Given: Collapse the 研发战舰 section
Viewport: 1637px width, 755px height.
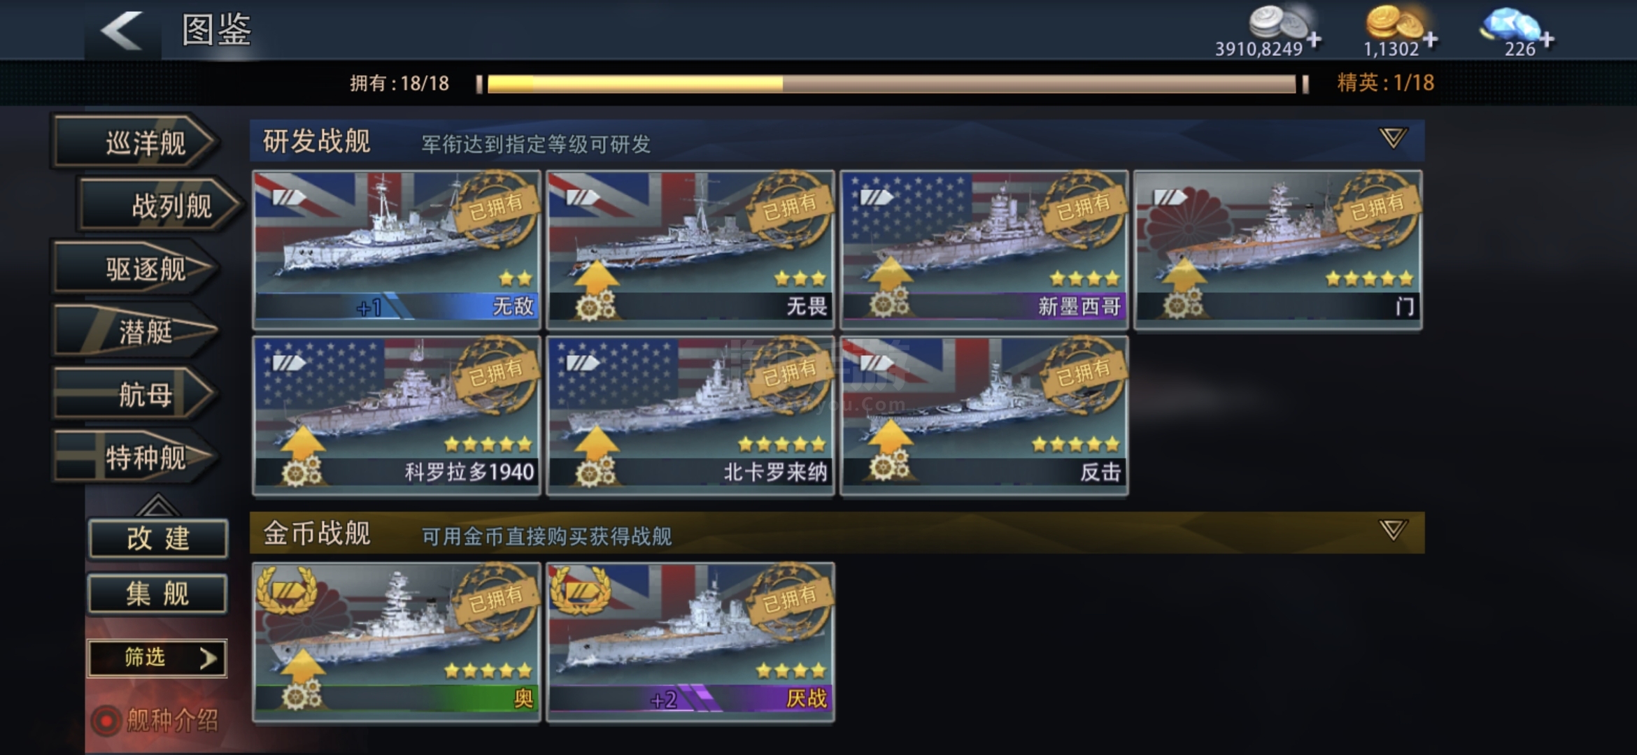Looking at the screenshot, I should [x=1392, y=138].
